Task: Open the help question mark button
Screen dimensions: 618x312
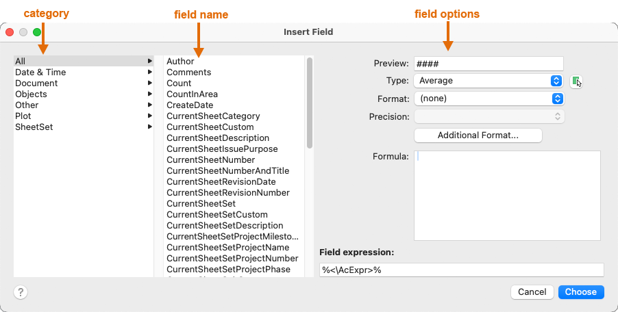Action: pos(21,292)
